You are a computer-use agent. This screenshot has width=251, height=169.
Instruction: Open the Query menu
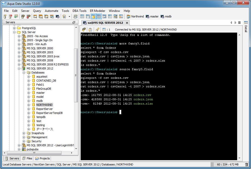37,11
